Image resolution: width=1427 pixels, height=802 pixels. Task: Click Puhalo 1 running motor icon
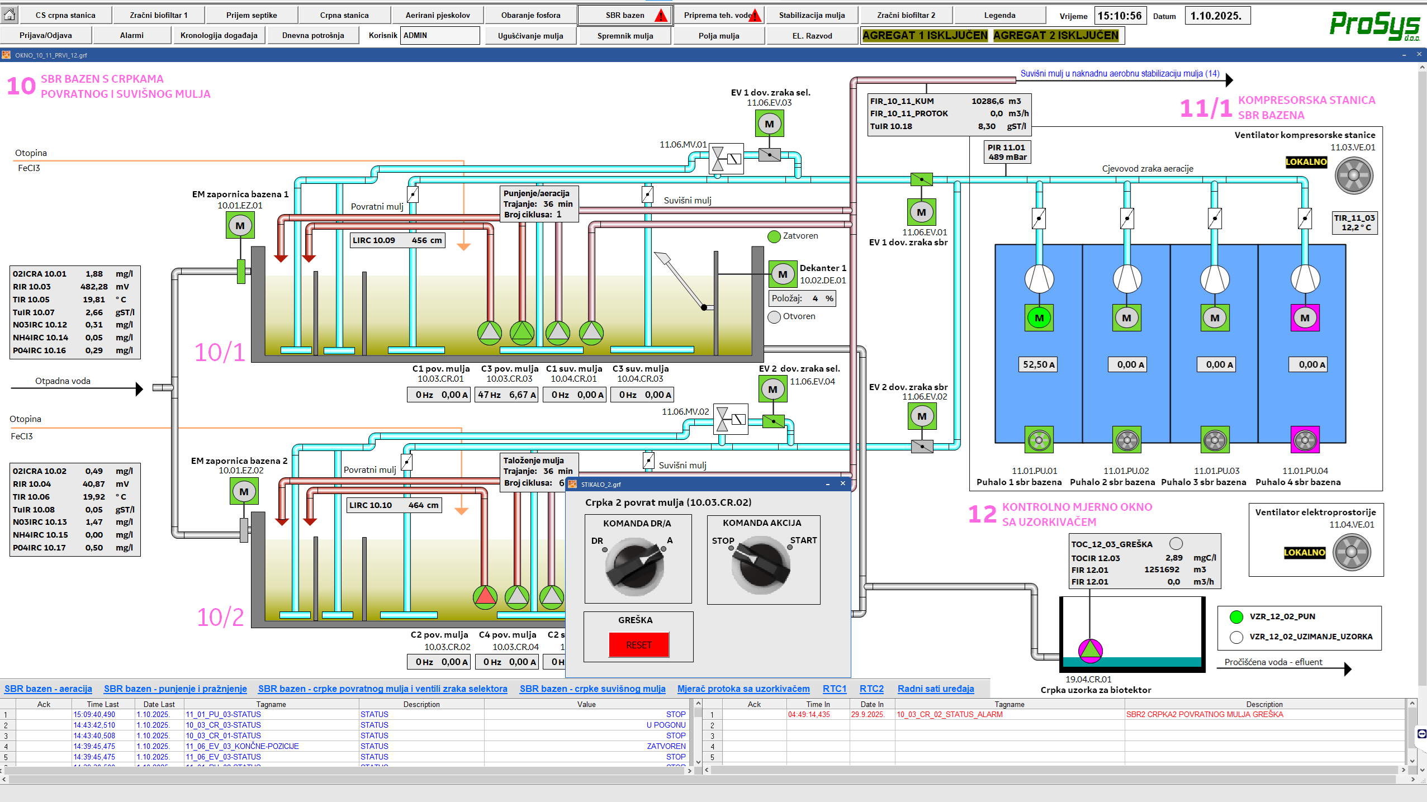click(x=1039, y=318)
